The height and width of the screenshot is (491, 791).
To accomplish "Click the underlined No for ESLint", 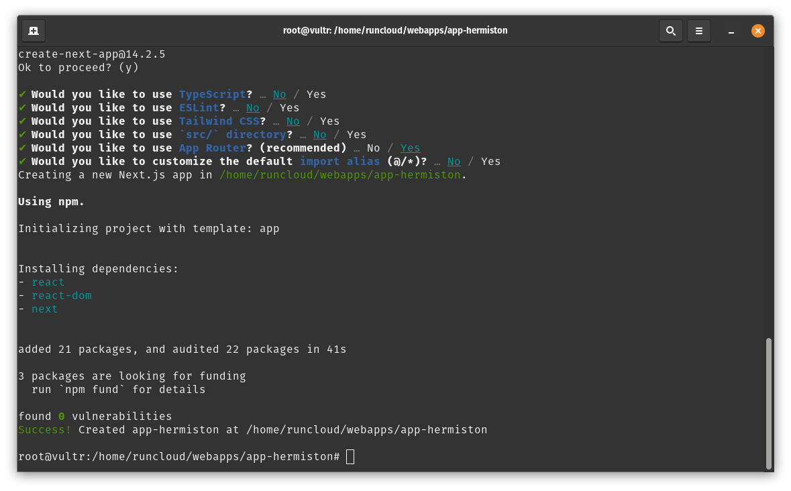I will 253,108.
